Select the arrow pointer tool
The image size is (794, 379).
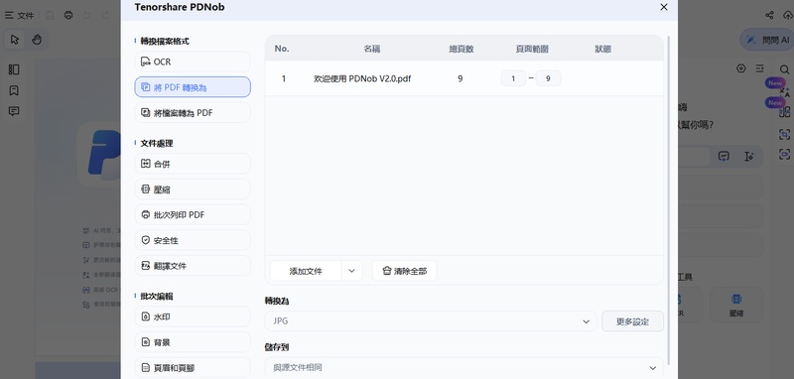[15, 40]
